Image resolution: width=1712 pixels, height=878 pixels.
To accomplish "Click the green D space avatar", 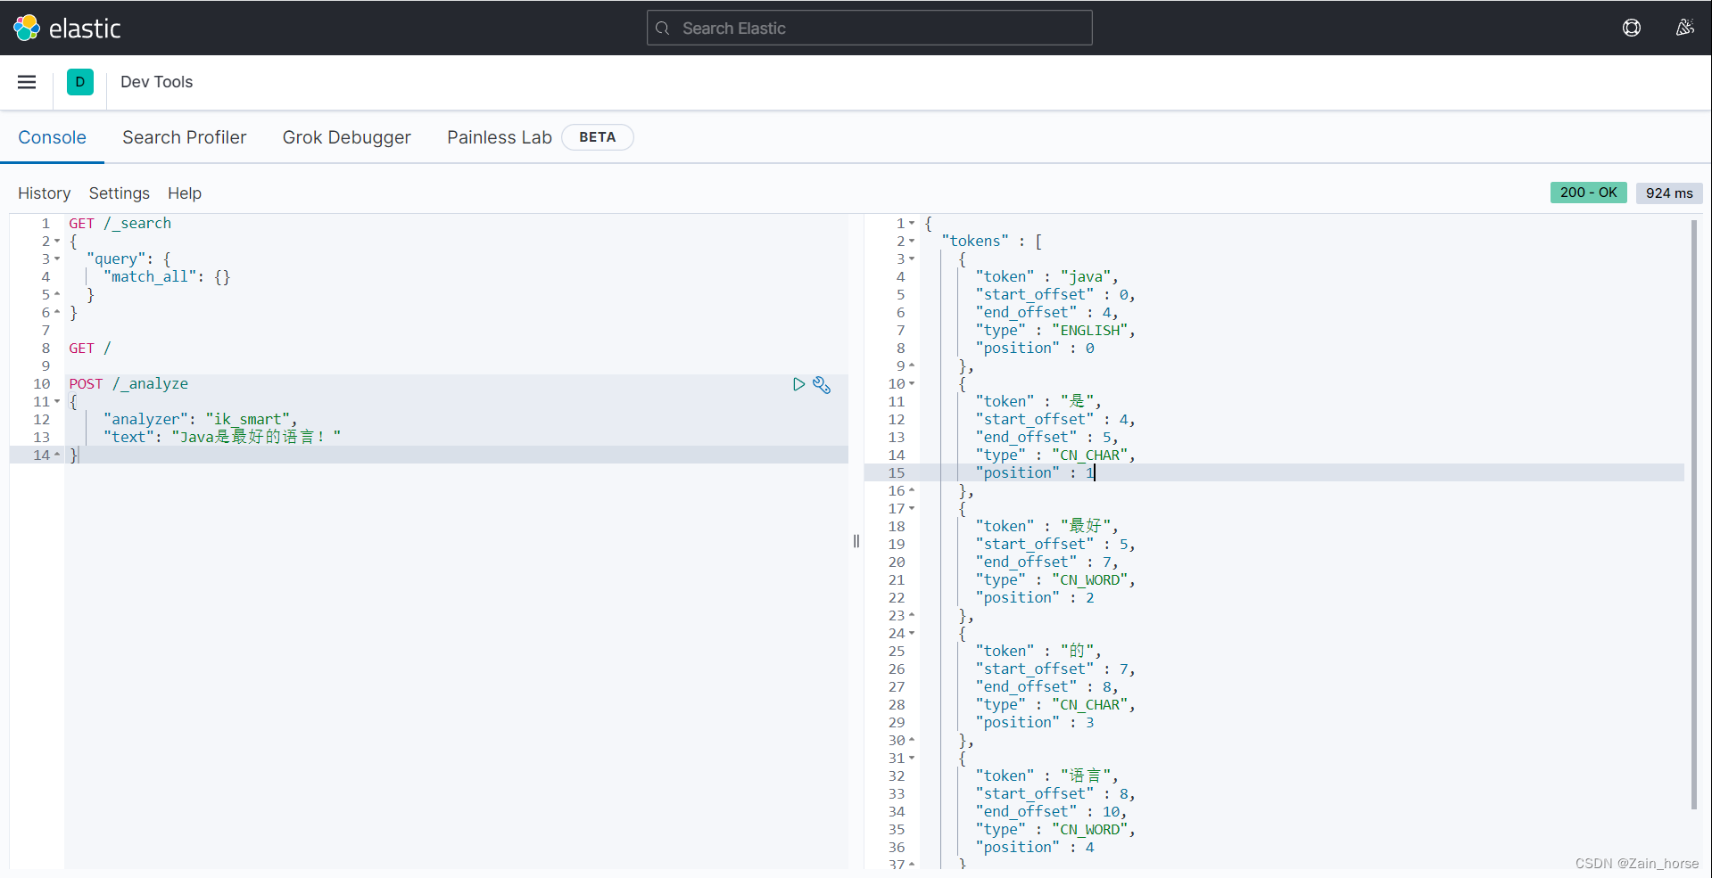I will [x=80, y=82].
